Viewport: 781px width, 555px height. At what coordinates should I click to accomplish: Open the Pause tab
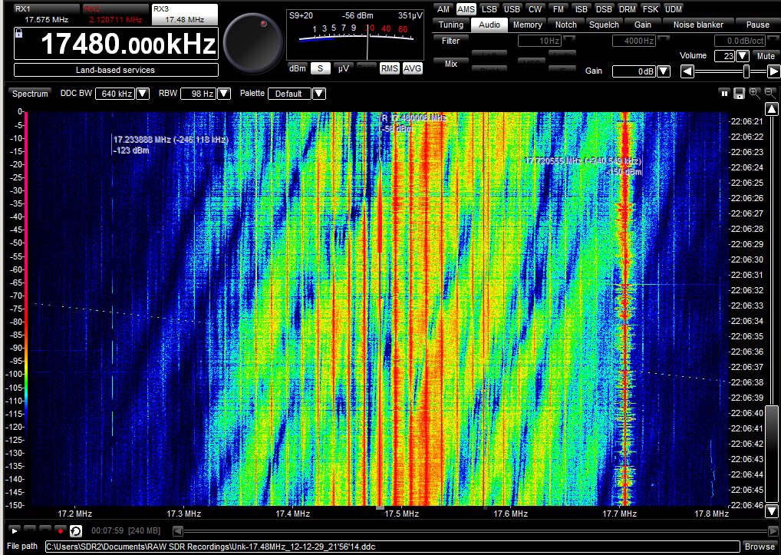pyautogui.click(x=757, y=25)
